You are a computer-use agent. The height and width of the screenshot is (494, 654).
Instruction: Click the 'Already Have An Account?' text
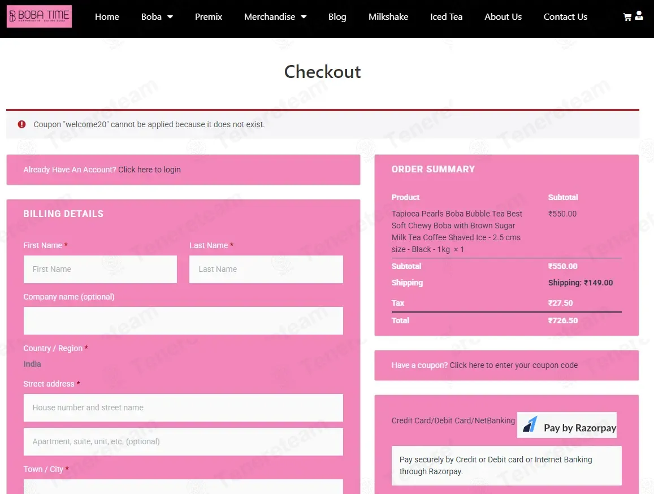(70, 170)
